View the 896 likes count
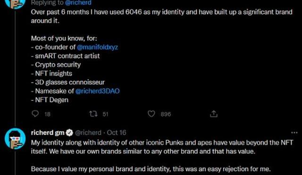 point(166,114)
